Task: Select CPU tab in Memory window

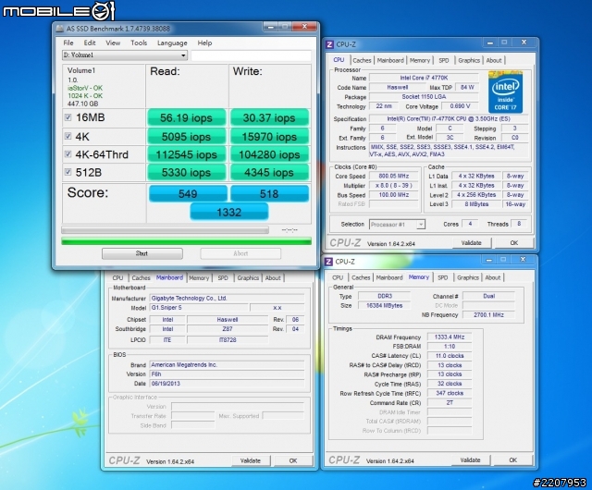Action: point(338,277)
